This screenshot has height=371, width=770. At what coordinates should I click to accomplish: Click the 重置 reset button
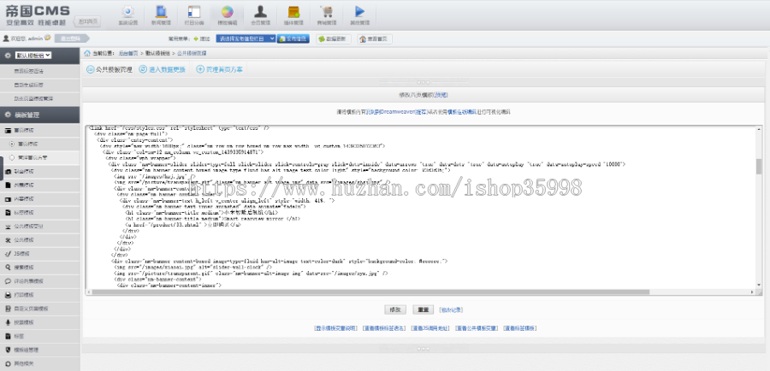423,309
